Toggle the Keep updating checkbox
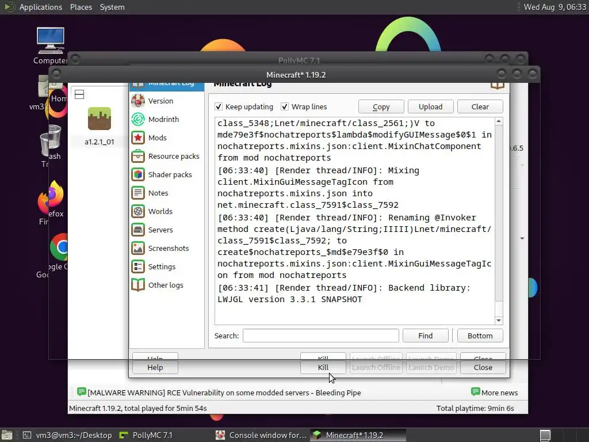Screen dimensions: 589x442 pyautogui.click(x=219, y=106)
